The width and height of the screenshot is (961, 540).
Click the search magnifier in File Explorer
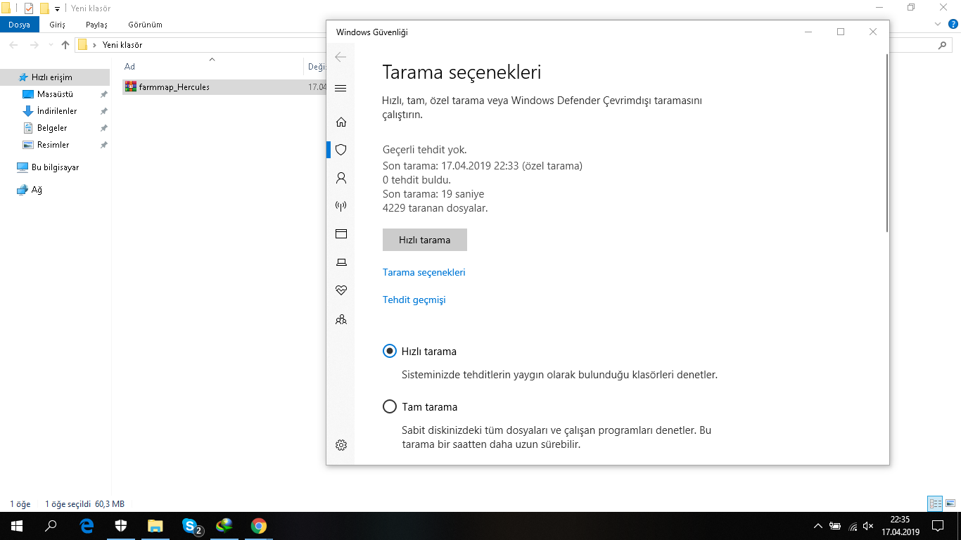point(943,45)
